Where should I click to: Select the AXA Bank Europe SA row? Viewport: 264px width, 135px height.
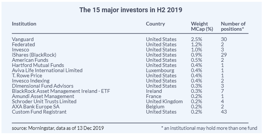[130, 107]
